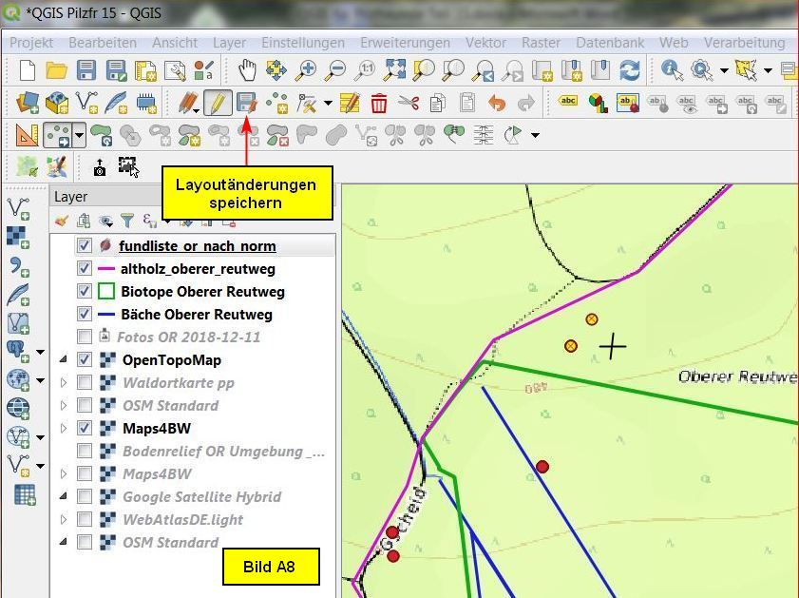Image resolution: width=799 pixels, height=598 pixels.
Task: Select the Biotope Oberer Reutweg layer
Action: 202,291
